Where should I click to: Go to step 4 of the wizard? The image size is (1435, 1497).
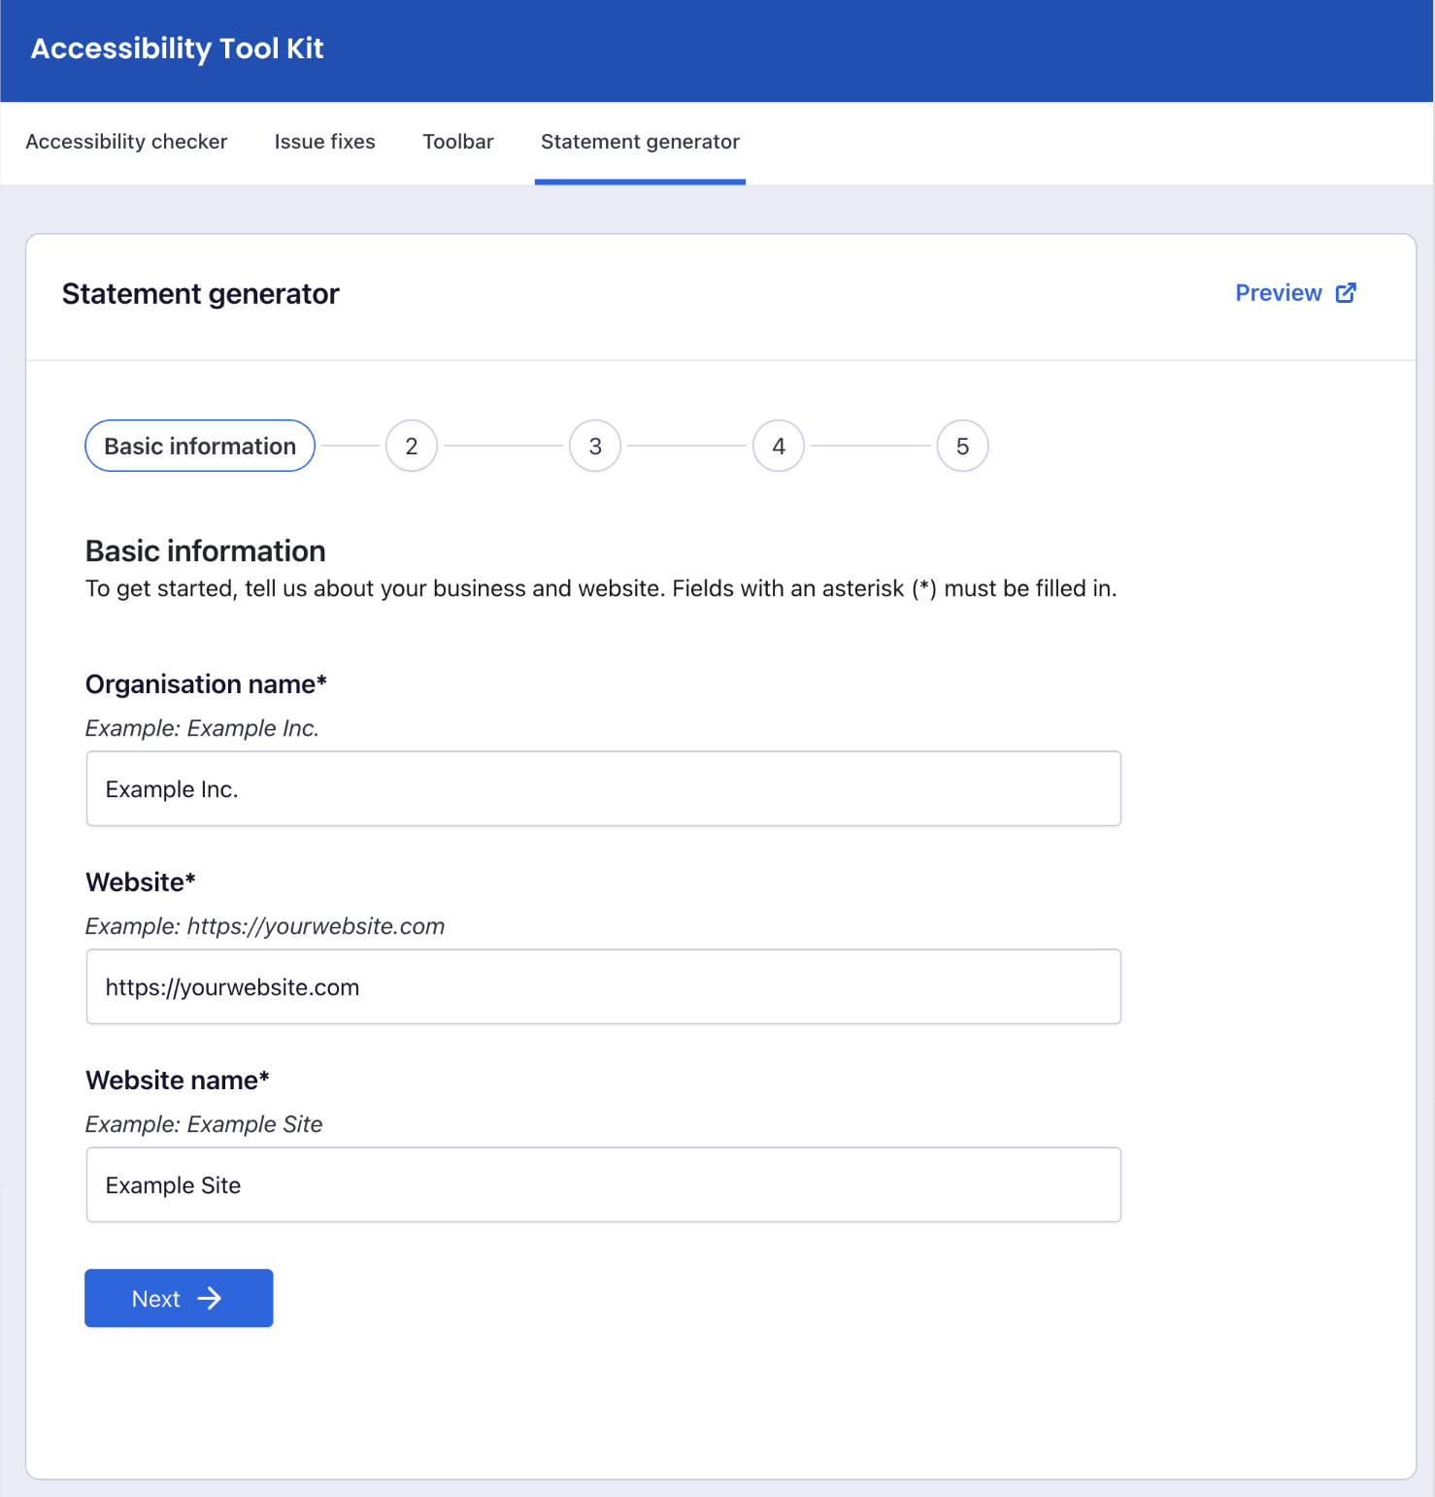(779, 447)
